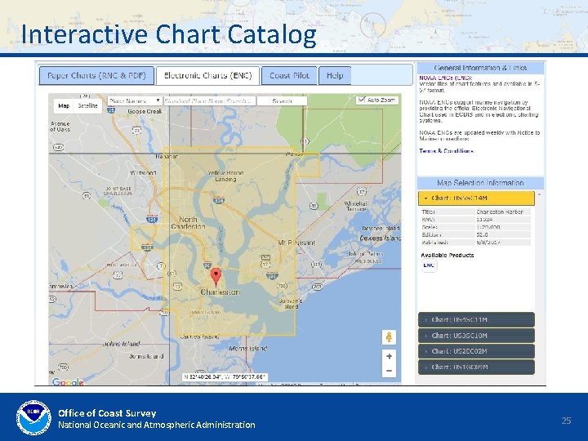Click the 'Johns Island' map label
Viewport: 588px width, 441px height.
[122, 344]
